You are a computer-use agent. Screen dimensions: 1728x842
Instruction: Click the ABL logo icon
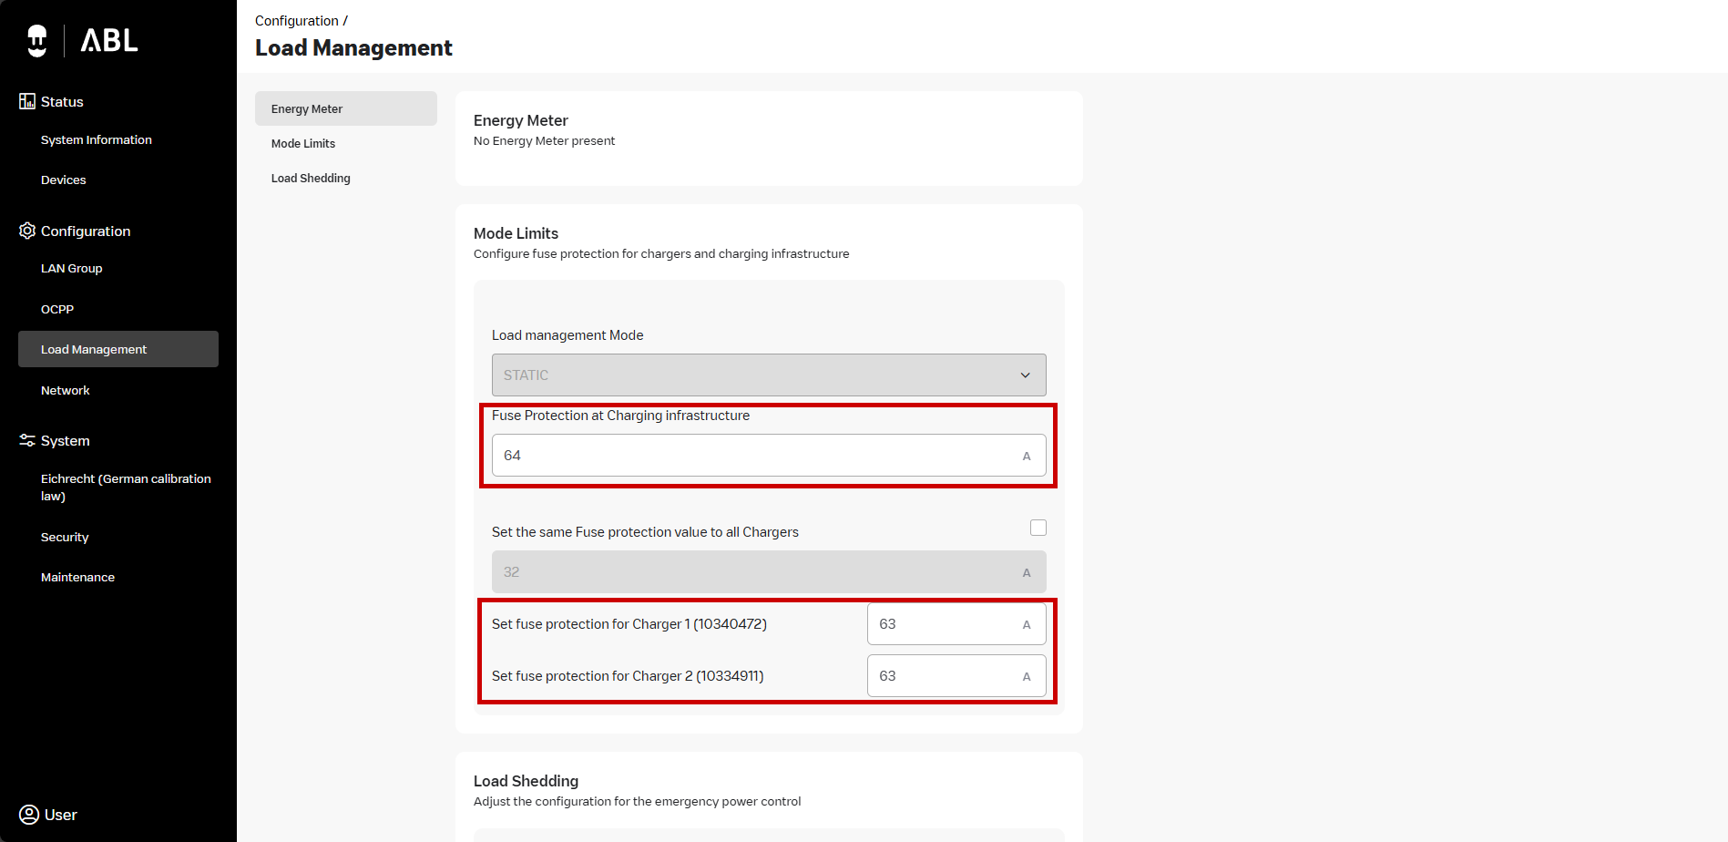pyautogui.click(x=37, y=40)
